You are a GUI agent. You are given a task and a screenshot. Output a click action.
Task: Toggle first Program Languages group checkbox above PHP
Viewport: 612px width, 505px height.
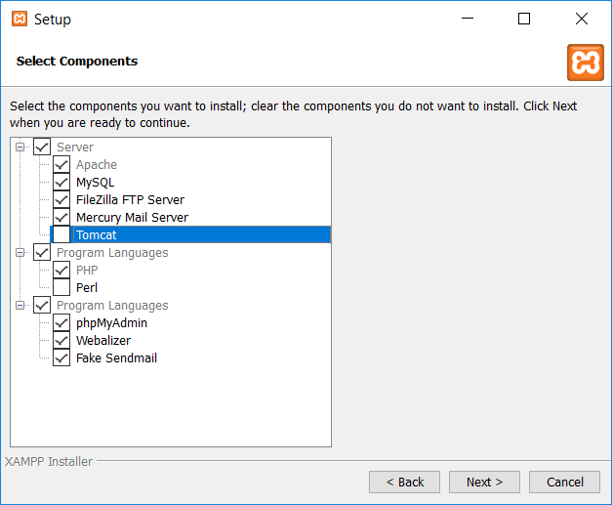pyautogui.click(x=42, y=252)
